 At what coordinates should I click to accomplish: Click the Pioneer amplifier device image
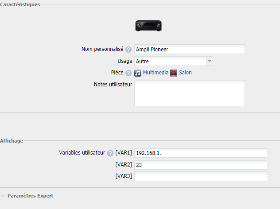click(x=148, y=26)
